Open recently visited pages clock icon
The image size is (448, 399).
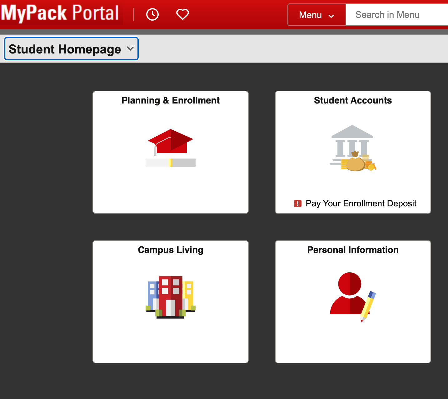[152, 14]
